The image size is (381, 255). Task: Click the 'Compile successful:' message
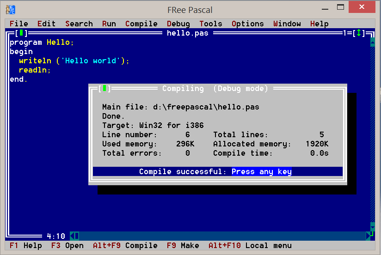183,171
